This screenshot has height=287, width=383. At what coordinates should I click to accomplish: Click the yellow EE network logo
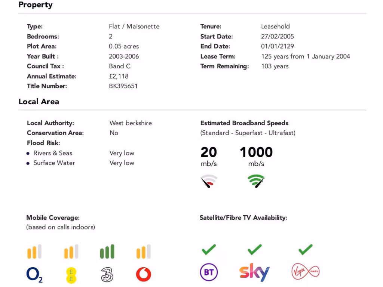pyautogui.click(x=71, y=275)
